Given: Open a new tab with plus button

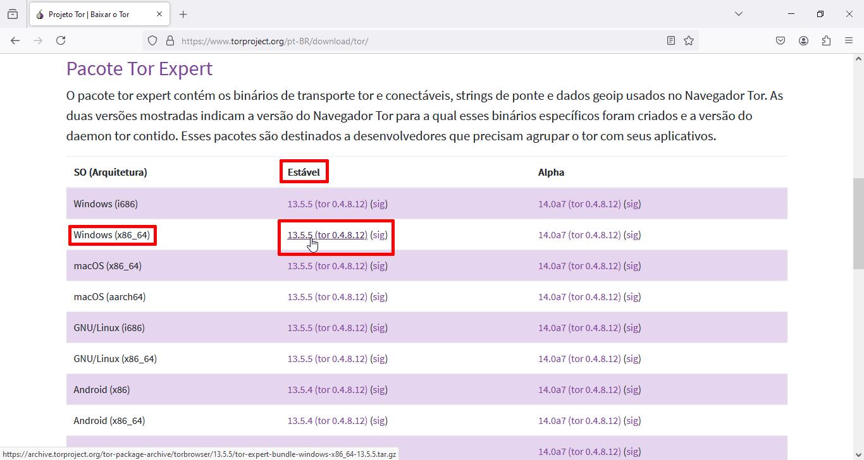Looking at the screenshot, I should 183,14.
